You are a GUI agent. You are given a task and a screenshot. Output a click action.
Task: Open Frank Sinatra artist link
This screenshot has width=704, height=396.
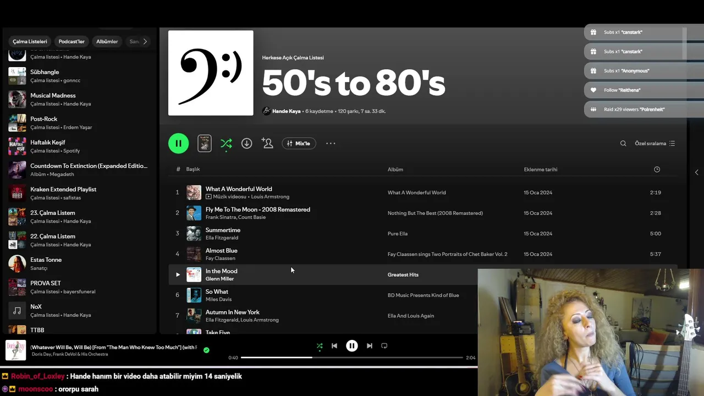221,217
